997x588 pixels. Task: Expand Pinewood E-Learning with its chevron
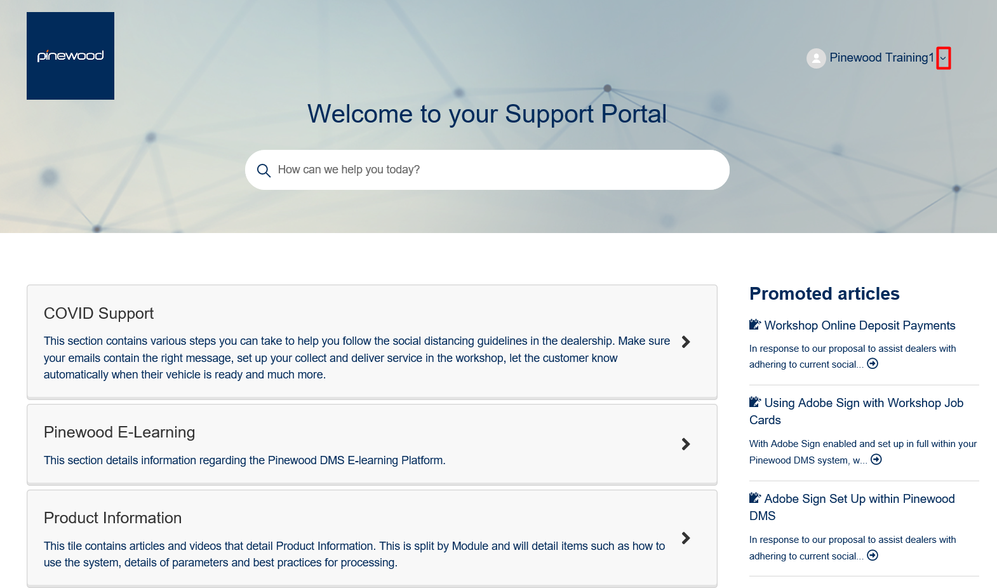[686, 444]
